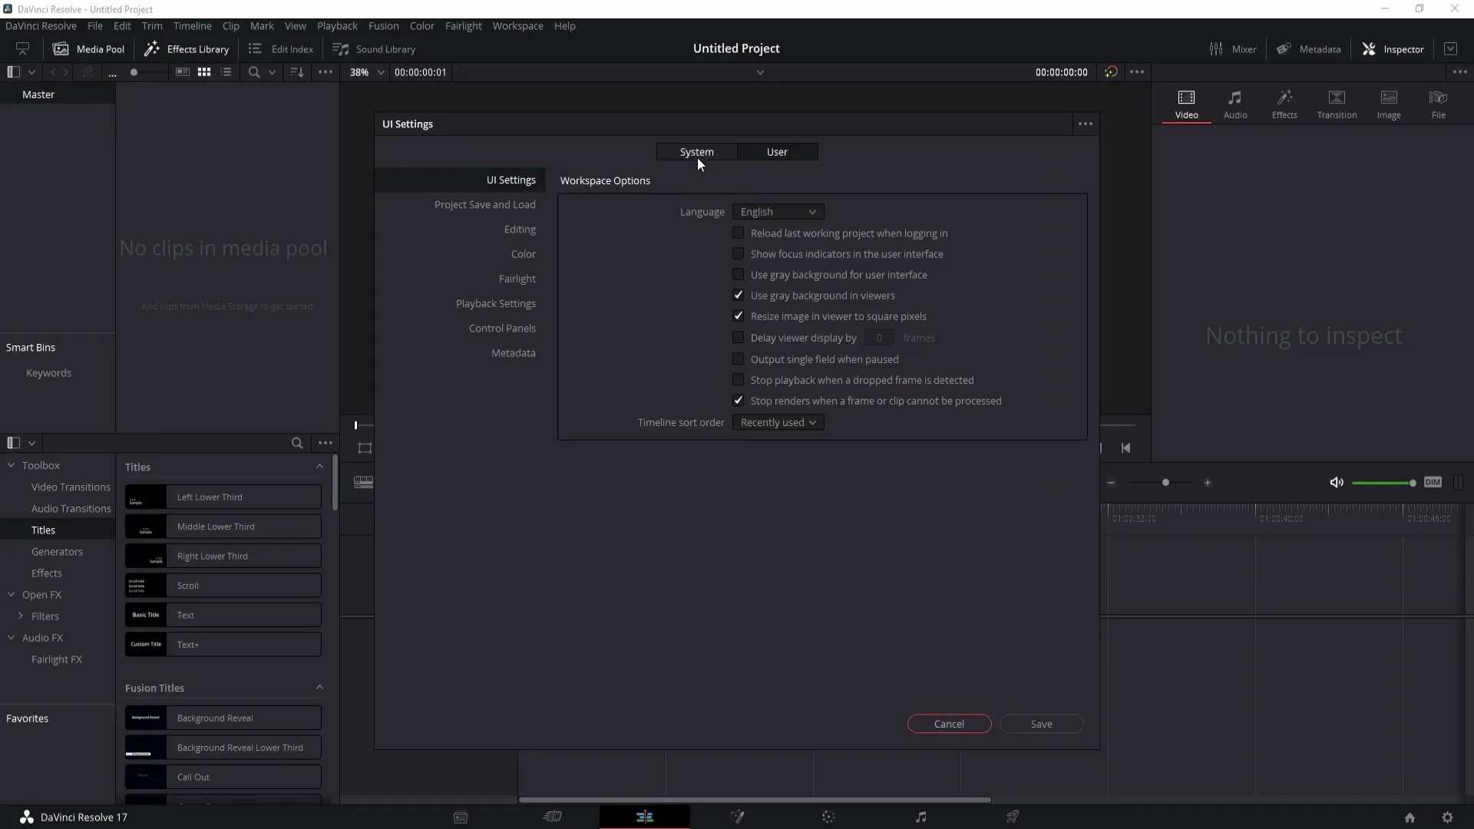Collapse the Fusion Titles section
This screenshot has width=1474, height=829.
tap(319, 687)
